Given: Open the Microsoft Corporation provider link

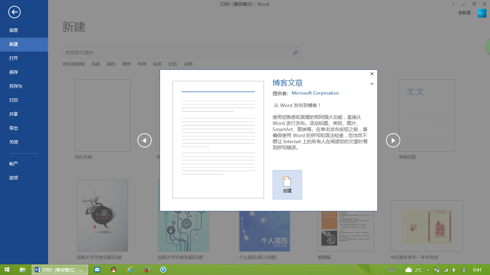Looking at the screenshot, I should tap(315, 93).
